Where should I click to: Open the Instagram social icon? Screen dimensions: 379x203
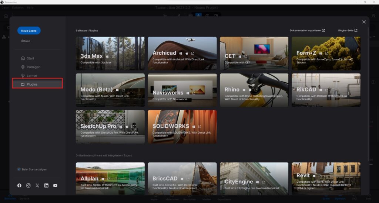[x=28, y=185]
